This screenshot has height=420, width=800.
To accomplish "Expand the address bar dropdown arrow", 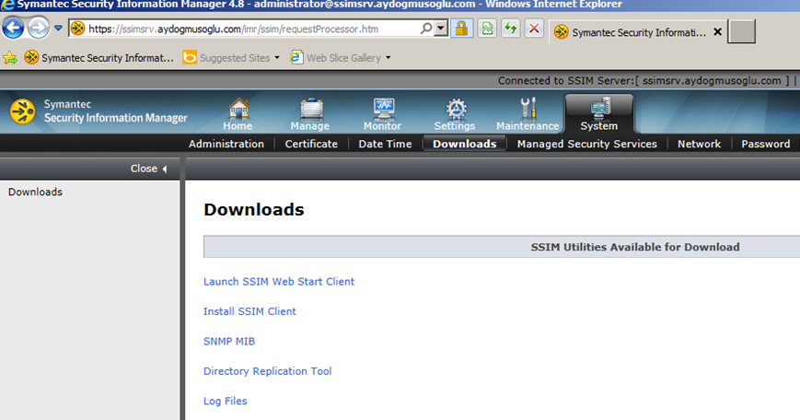I will pyautogui.click(x=442, y=29).
